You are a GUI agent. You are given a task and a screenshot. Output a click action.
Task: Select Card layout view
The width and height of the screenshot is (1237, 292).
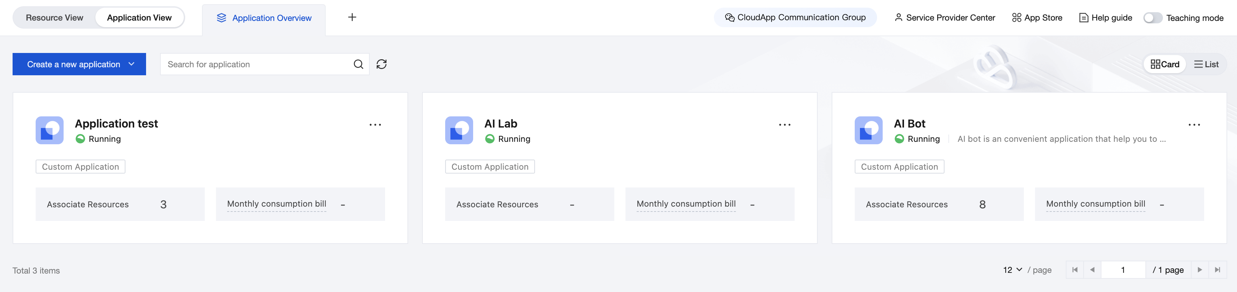[x=1165, y=64]
